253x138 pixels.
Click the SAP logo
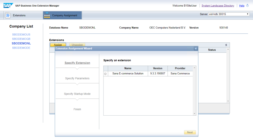[8, 5]
